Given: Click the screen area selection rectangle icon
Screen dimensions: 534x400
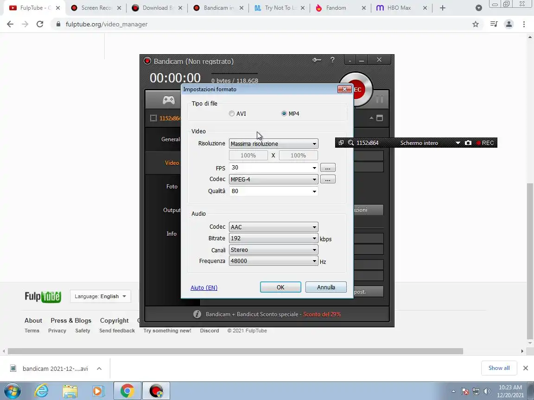Looking at the screenshot, I should 153,118.
